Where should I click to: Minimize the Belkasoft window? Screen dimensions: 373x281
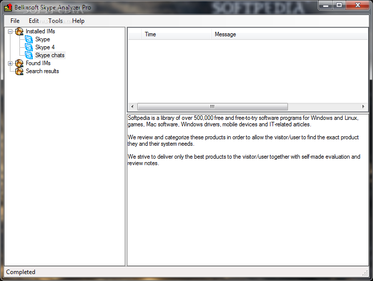(x=326, y=5)
